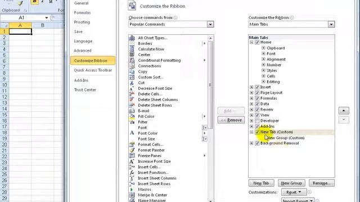Viewport: 360px width, 202px height.
Task: Collapse the Home tab tree node
Action: (251, 42)
